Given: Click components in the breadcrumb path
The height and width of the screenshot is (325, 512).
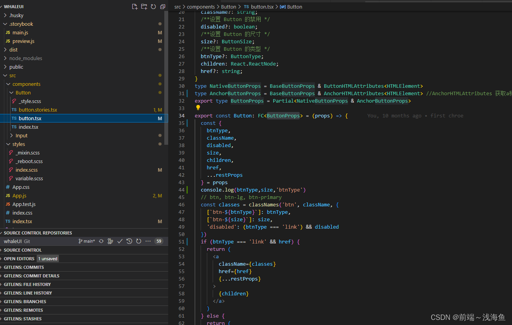Looking at the screenshot, I should (201, 7).
